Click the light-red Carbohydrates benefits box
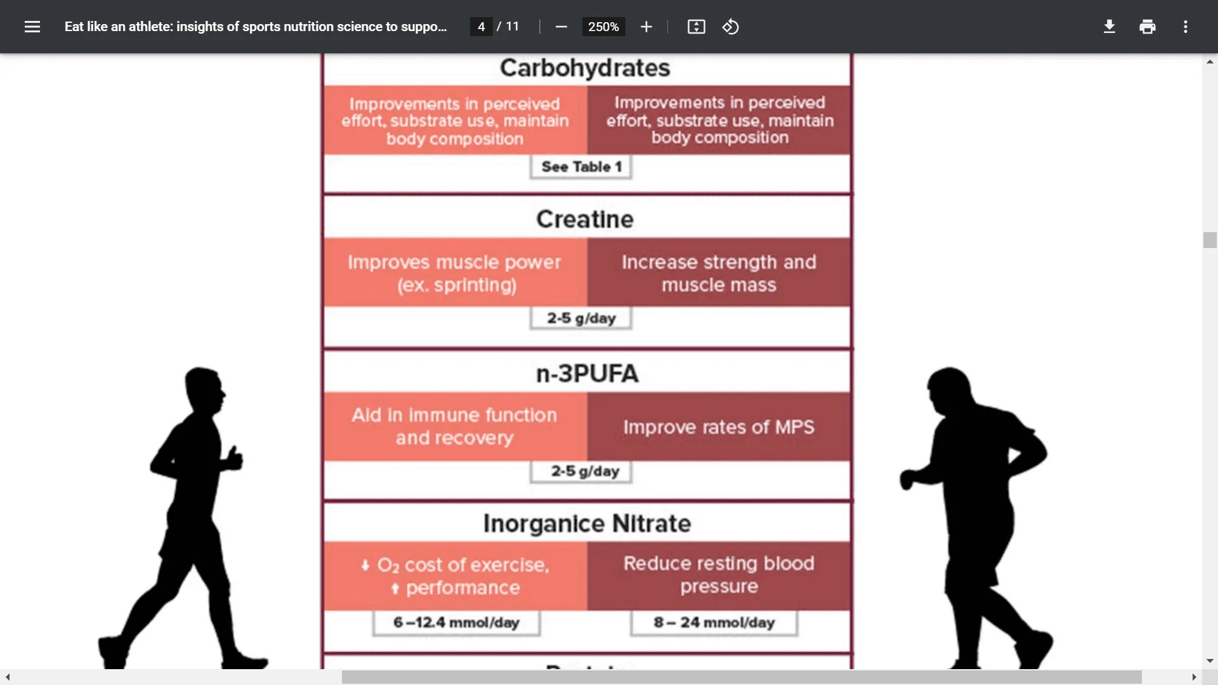This screenshot has width=1218, height=685. [x=455, y=121]
